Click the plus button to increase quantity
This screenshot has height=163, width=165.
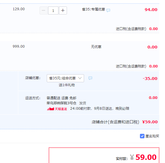63,10
